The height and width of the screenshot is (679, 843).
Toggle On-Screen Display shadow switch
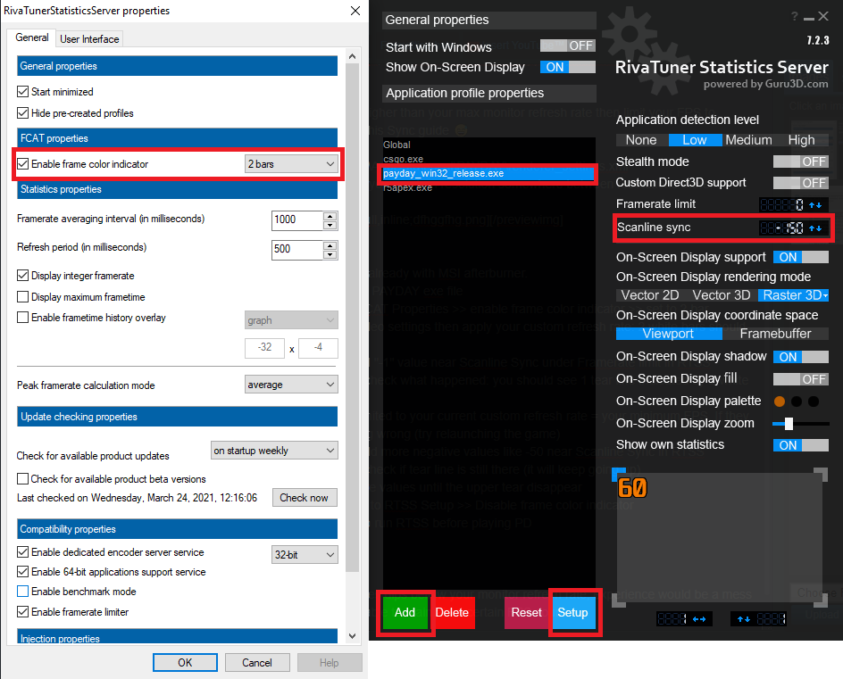click(800, 357)
